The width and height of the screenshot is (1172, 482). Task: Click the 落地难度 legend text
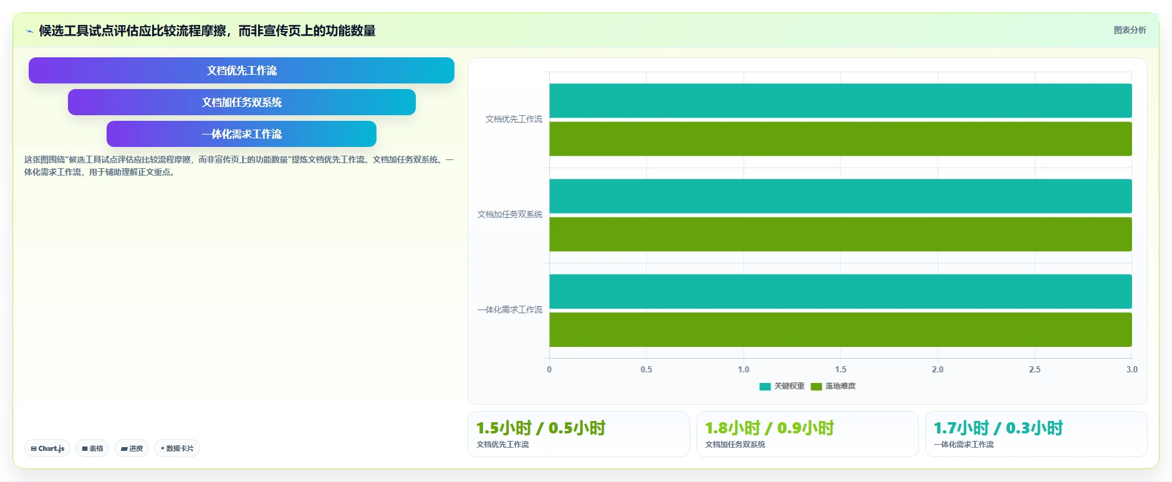coord(840,386)
